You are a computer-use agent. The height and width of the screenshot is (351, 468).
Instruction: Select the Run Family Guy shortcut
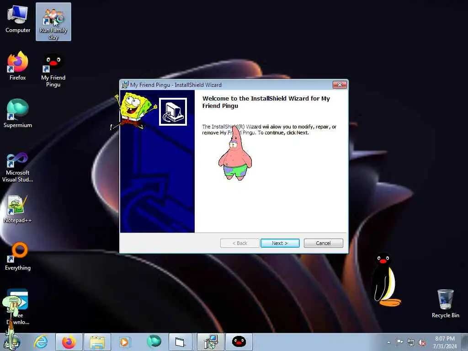point(53,22)
